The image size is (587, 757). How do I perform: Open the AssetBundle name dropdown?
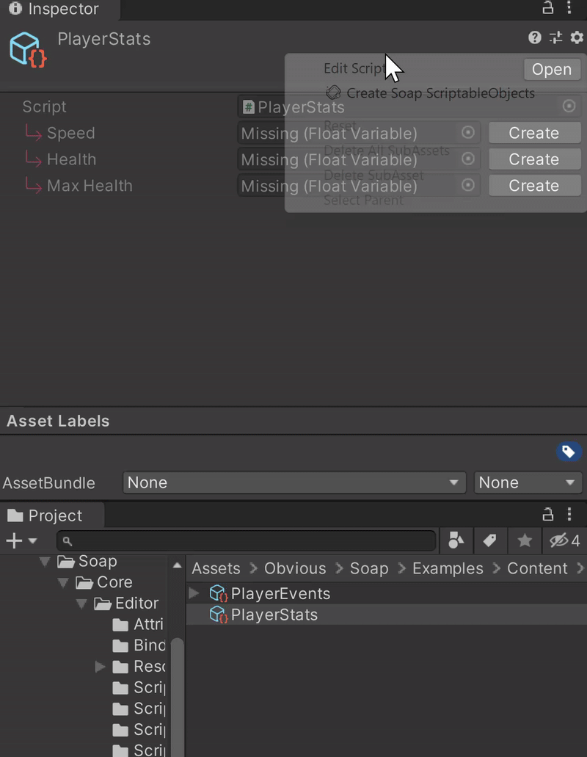pyautogui.click(x=293, y=482)
